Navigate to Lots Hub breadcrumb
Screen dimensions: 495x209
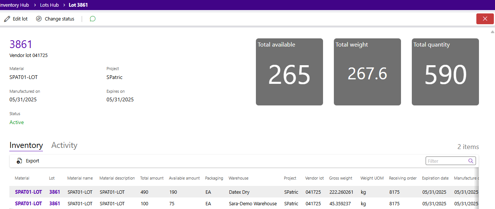pyautogui.click(x=50, y=5)
